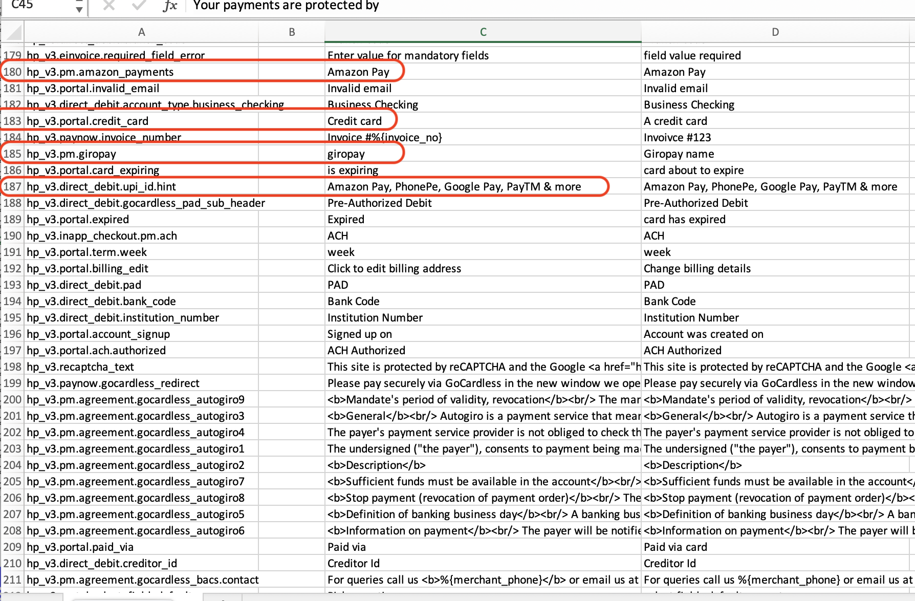Open the Name Box dropdown arrow

[79, 8]
